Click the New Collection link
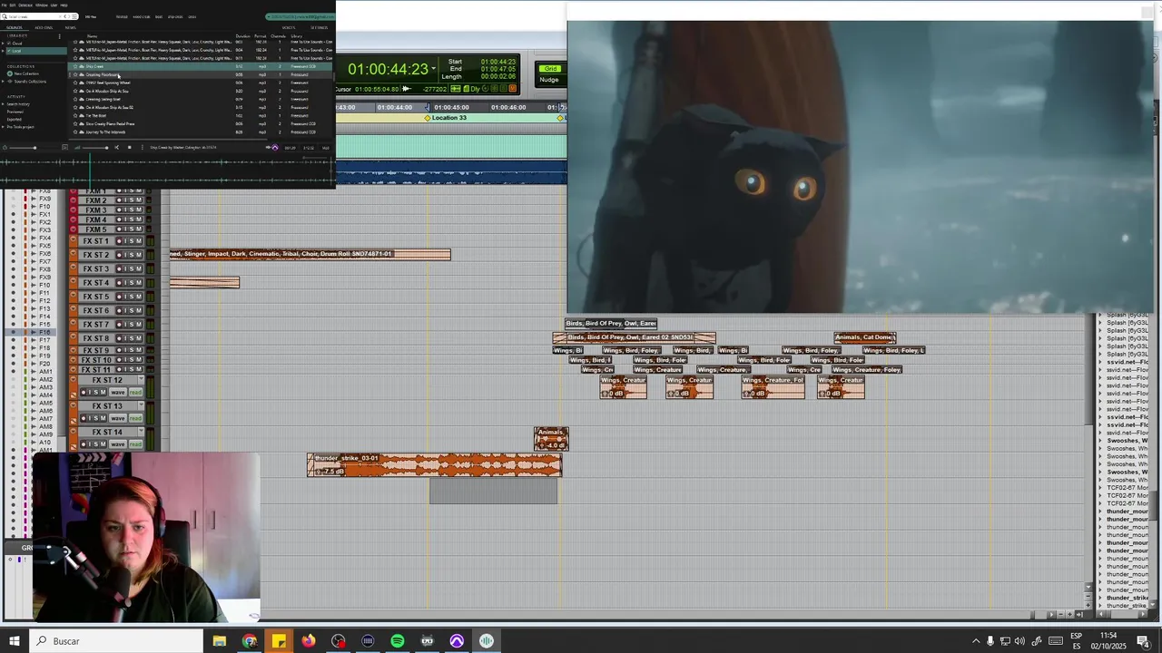 pyautogui.click(x=26, y=73)
